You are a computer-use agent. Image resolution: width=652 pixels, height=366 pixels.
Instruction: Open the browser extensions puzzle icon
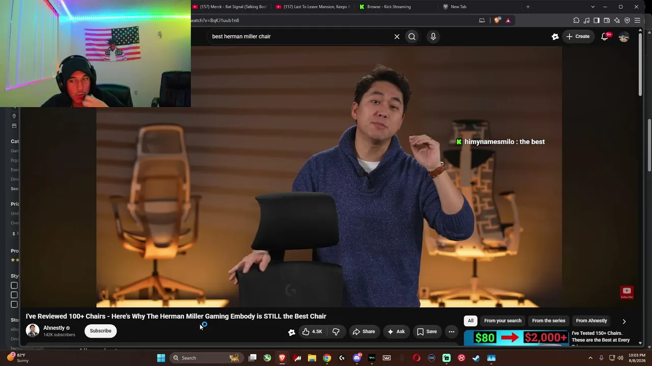(576, 20)
